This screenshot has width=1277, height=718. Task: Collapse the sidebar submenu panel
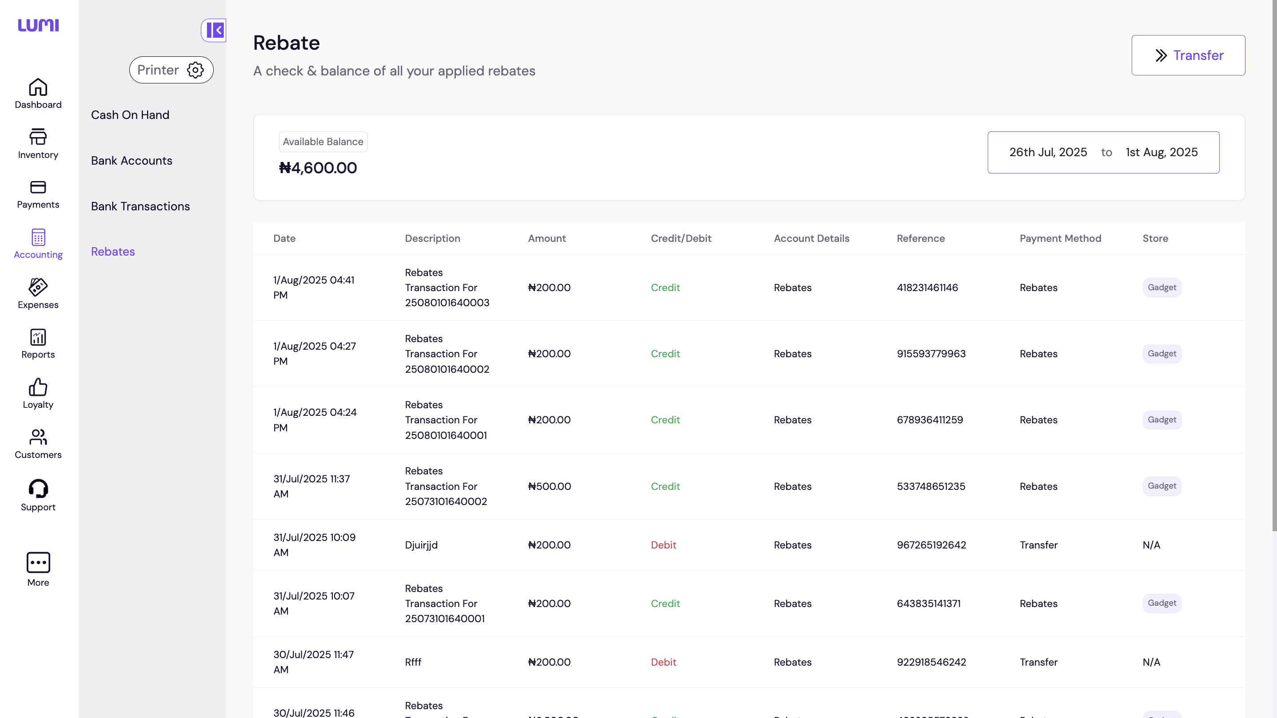tap(215, 30)
